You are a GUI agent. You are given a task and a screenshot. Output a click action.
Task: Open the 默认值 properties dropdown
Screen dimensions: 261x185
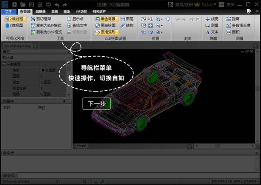[x=69, y=58]
